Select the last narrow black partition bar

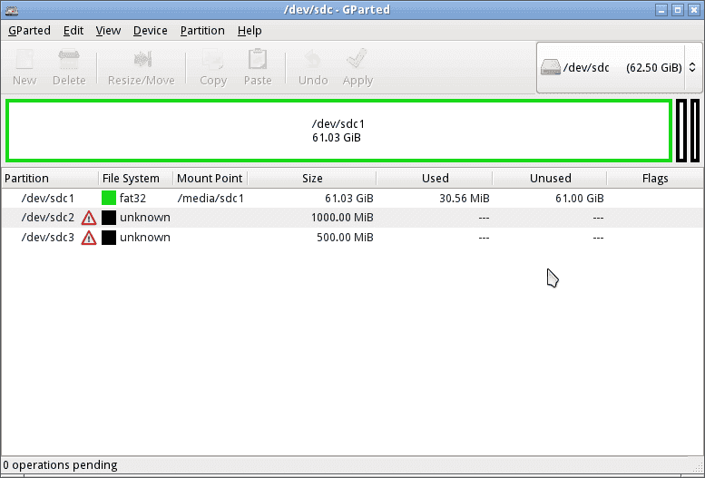click(695, 131)
